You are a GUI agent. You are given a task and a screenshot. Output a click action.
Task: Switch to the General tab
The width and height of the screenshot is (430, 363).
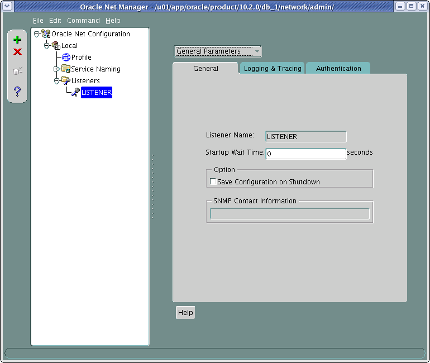(206, 68)
